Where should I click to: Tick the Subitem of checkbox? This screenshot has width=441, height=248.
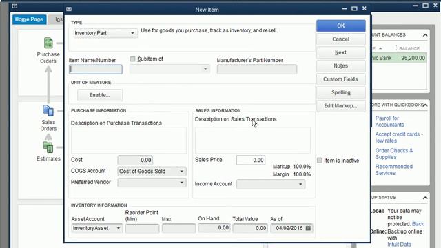(x=132, y=59)
